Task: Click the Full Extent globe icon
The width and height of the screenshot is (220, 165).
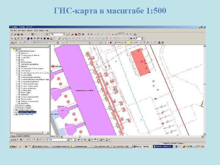Action: (x=28, y=38)
